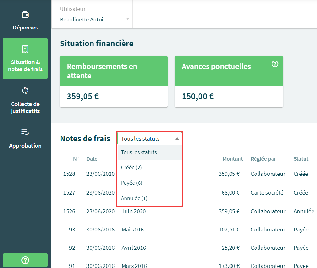Open expense report number 1527
The width and height of the screenshot is (317, 268).
point(69,193)
